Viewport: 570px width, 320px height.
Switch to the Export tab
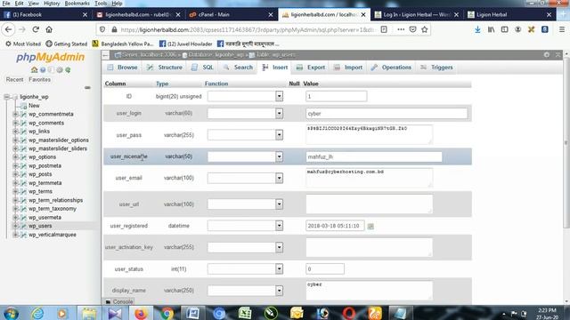pyautogui.click(x=311, y=68)
